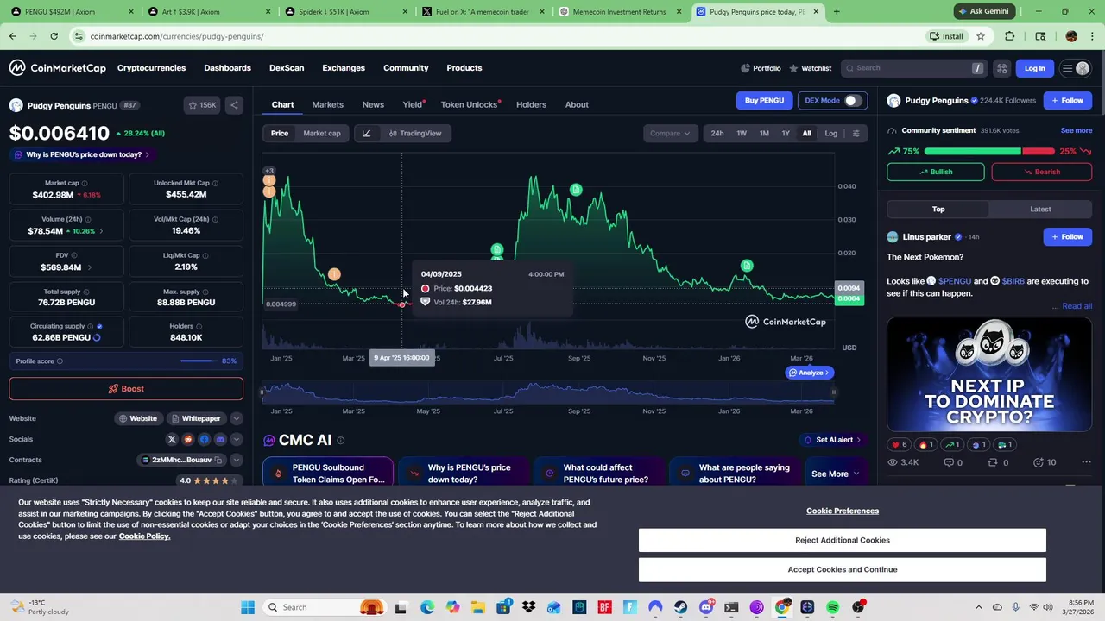Toggle DEX Mode switch
The width and height of the screenshot is (1105, 621).
click(x=853, y=100)
